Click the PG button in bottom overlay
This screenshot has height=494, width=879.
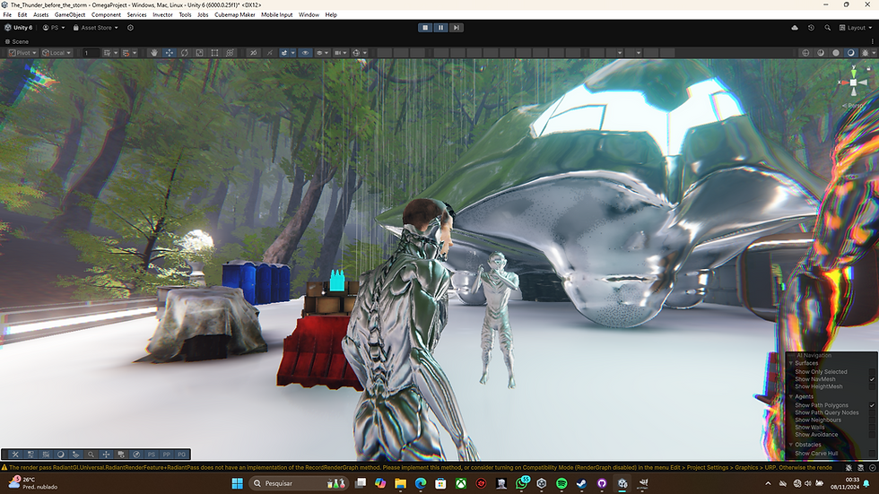181,455
